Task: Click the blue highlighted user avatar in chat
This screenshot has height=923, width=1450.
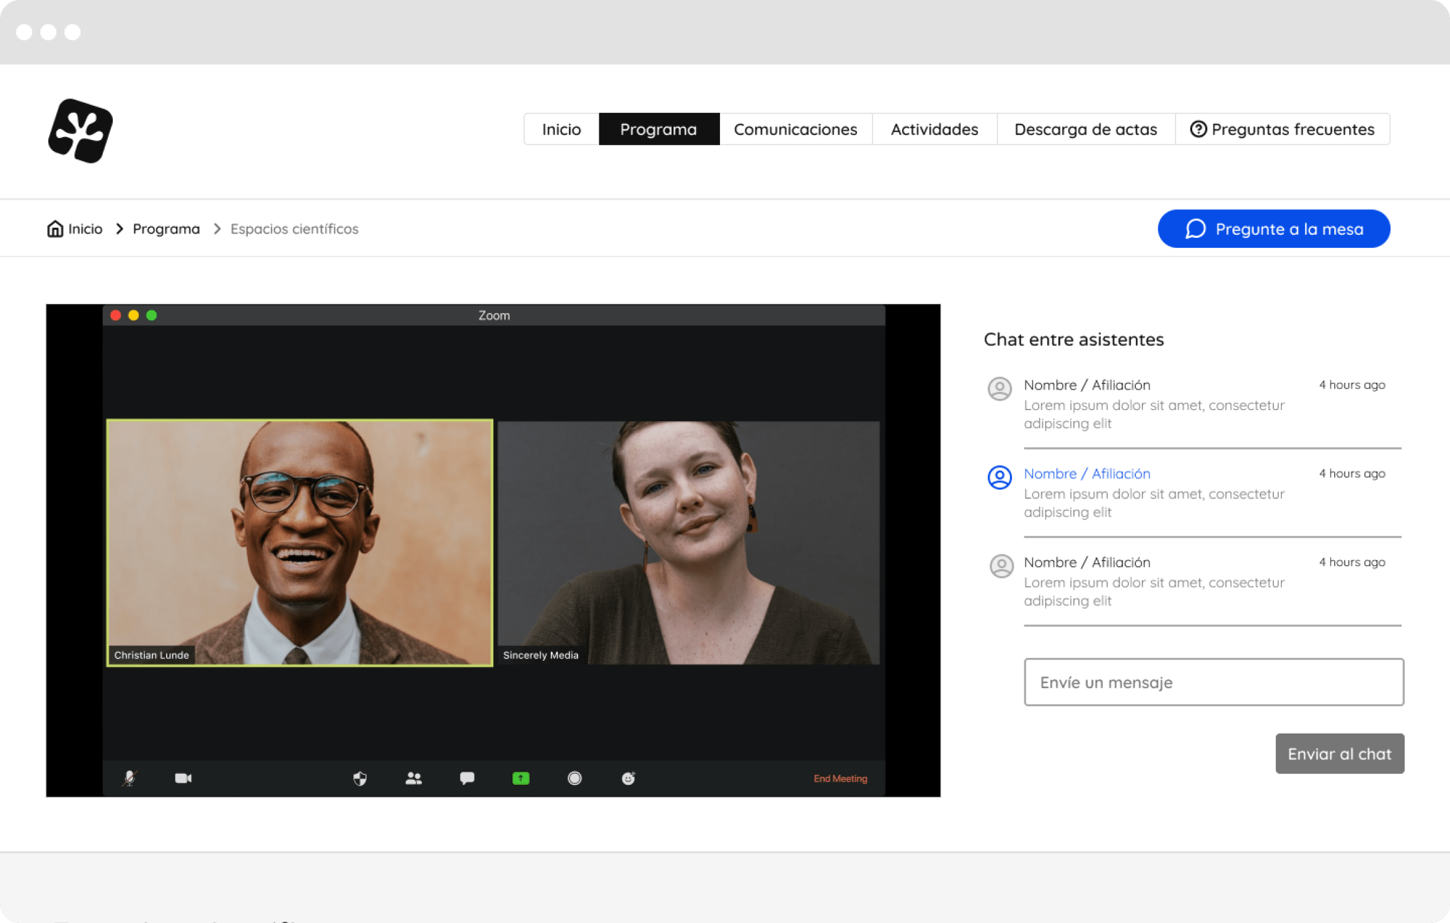Action: [x=999, y=478]
